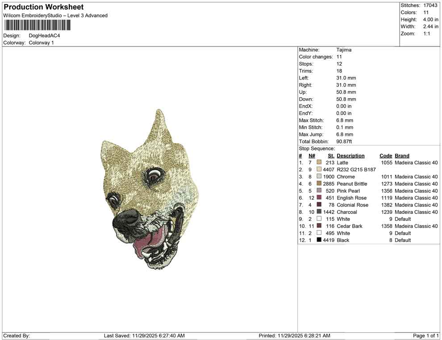Click the Brand column header
The height and width of the screenshot is (340, 442).
pyautogui.click(x=401, y=155)
